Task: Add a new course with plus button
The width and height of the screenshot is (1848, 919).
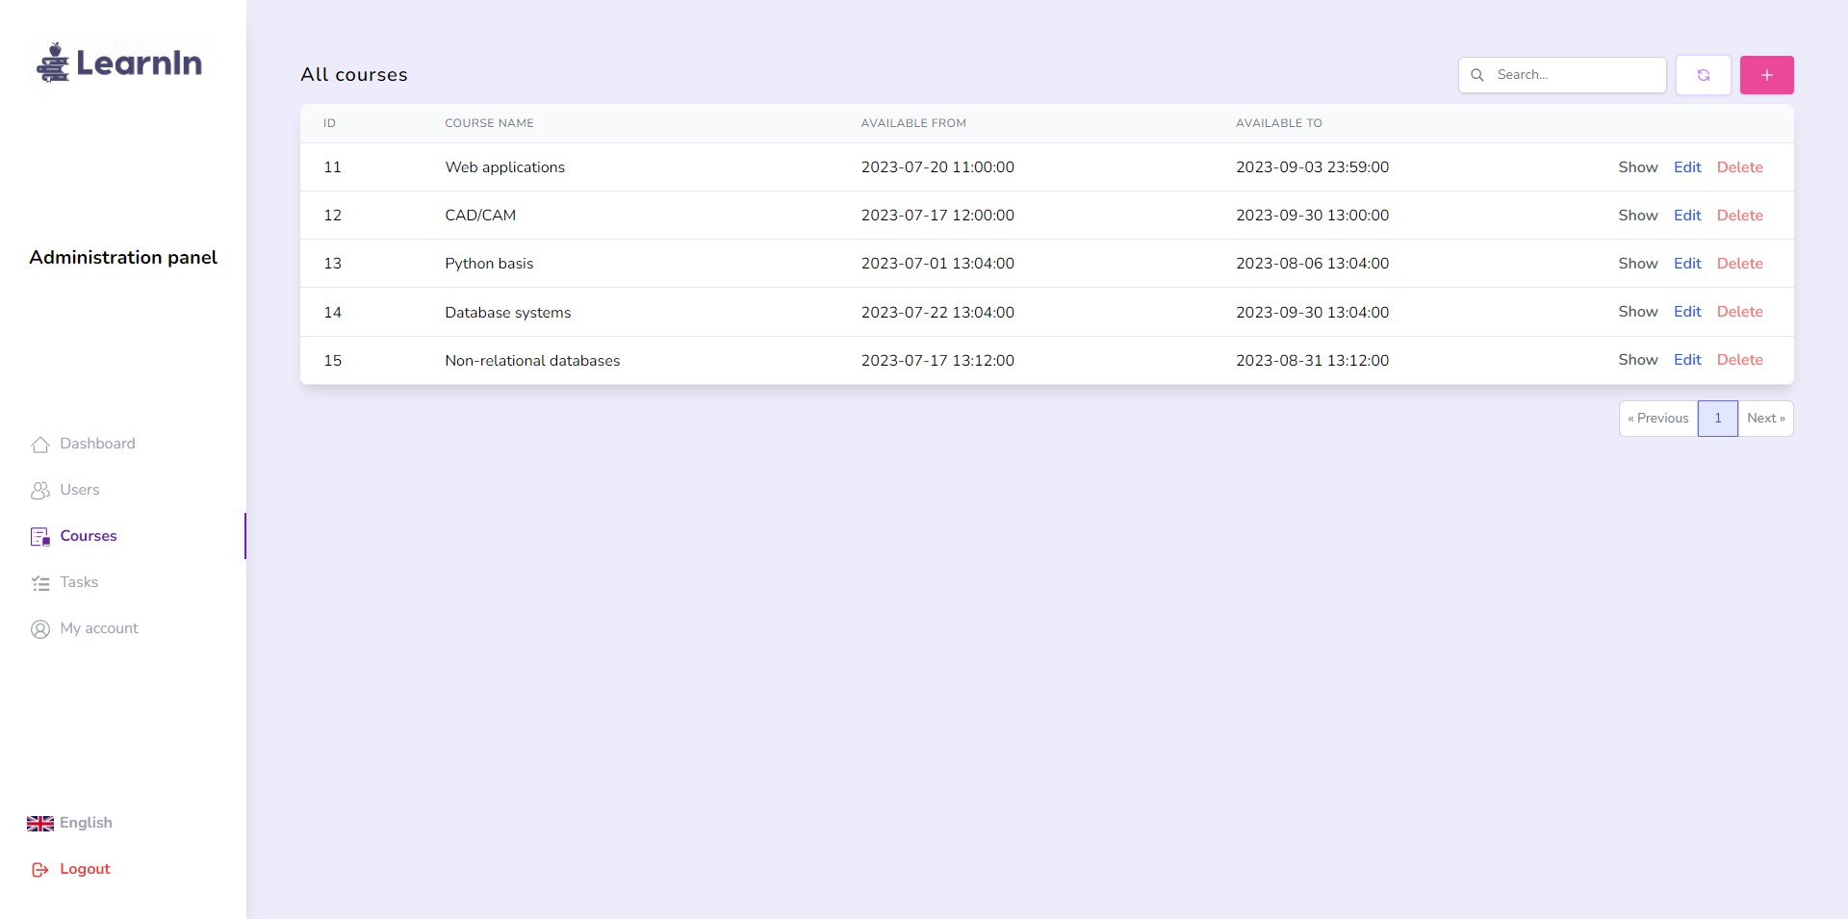Action: tap(1767, 75)
